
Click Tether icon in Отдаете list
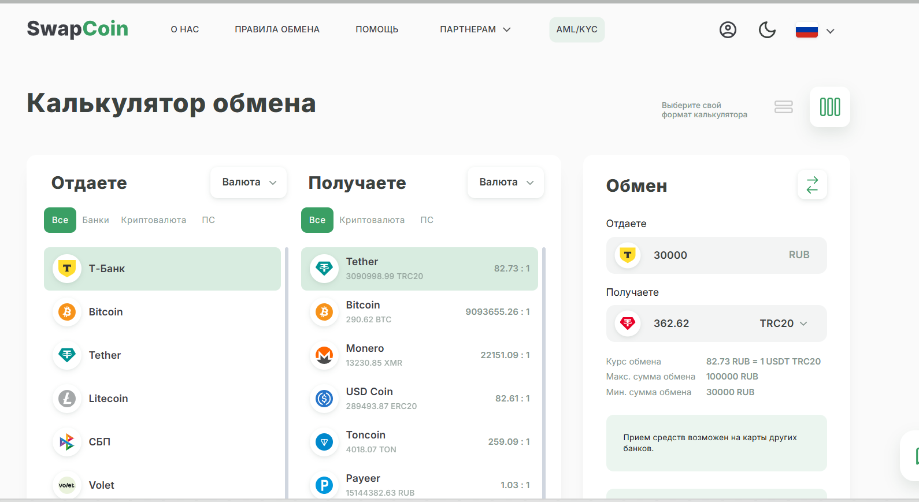click(67, 355)
